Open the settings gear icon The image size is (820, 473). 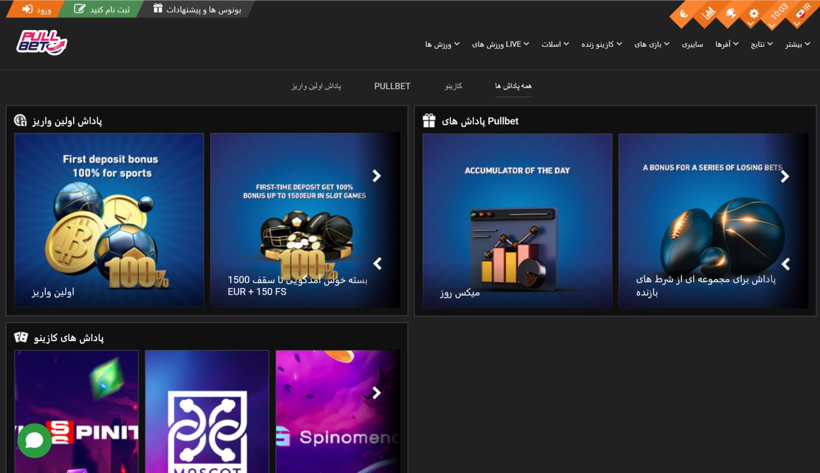point(753,13)
